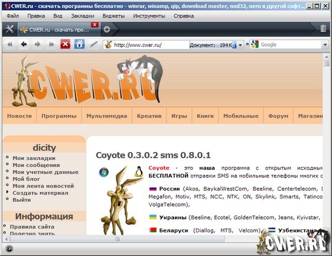
Task: Open the Закладки menu
Action: [82, 16]
